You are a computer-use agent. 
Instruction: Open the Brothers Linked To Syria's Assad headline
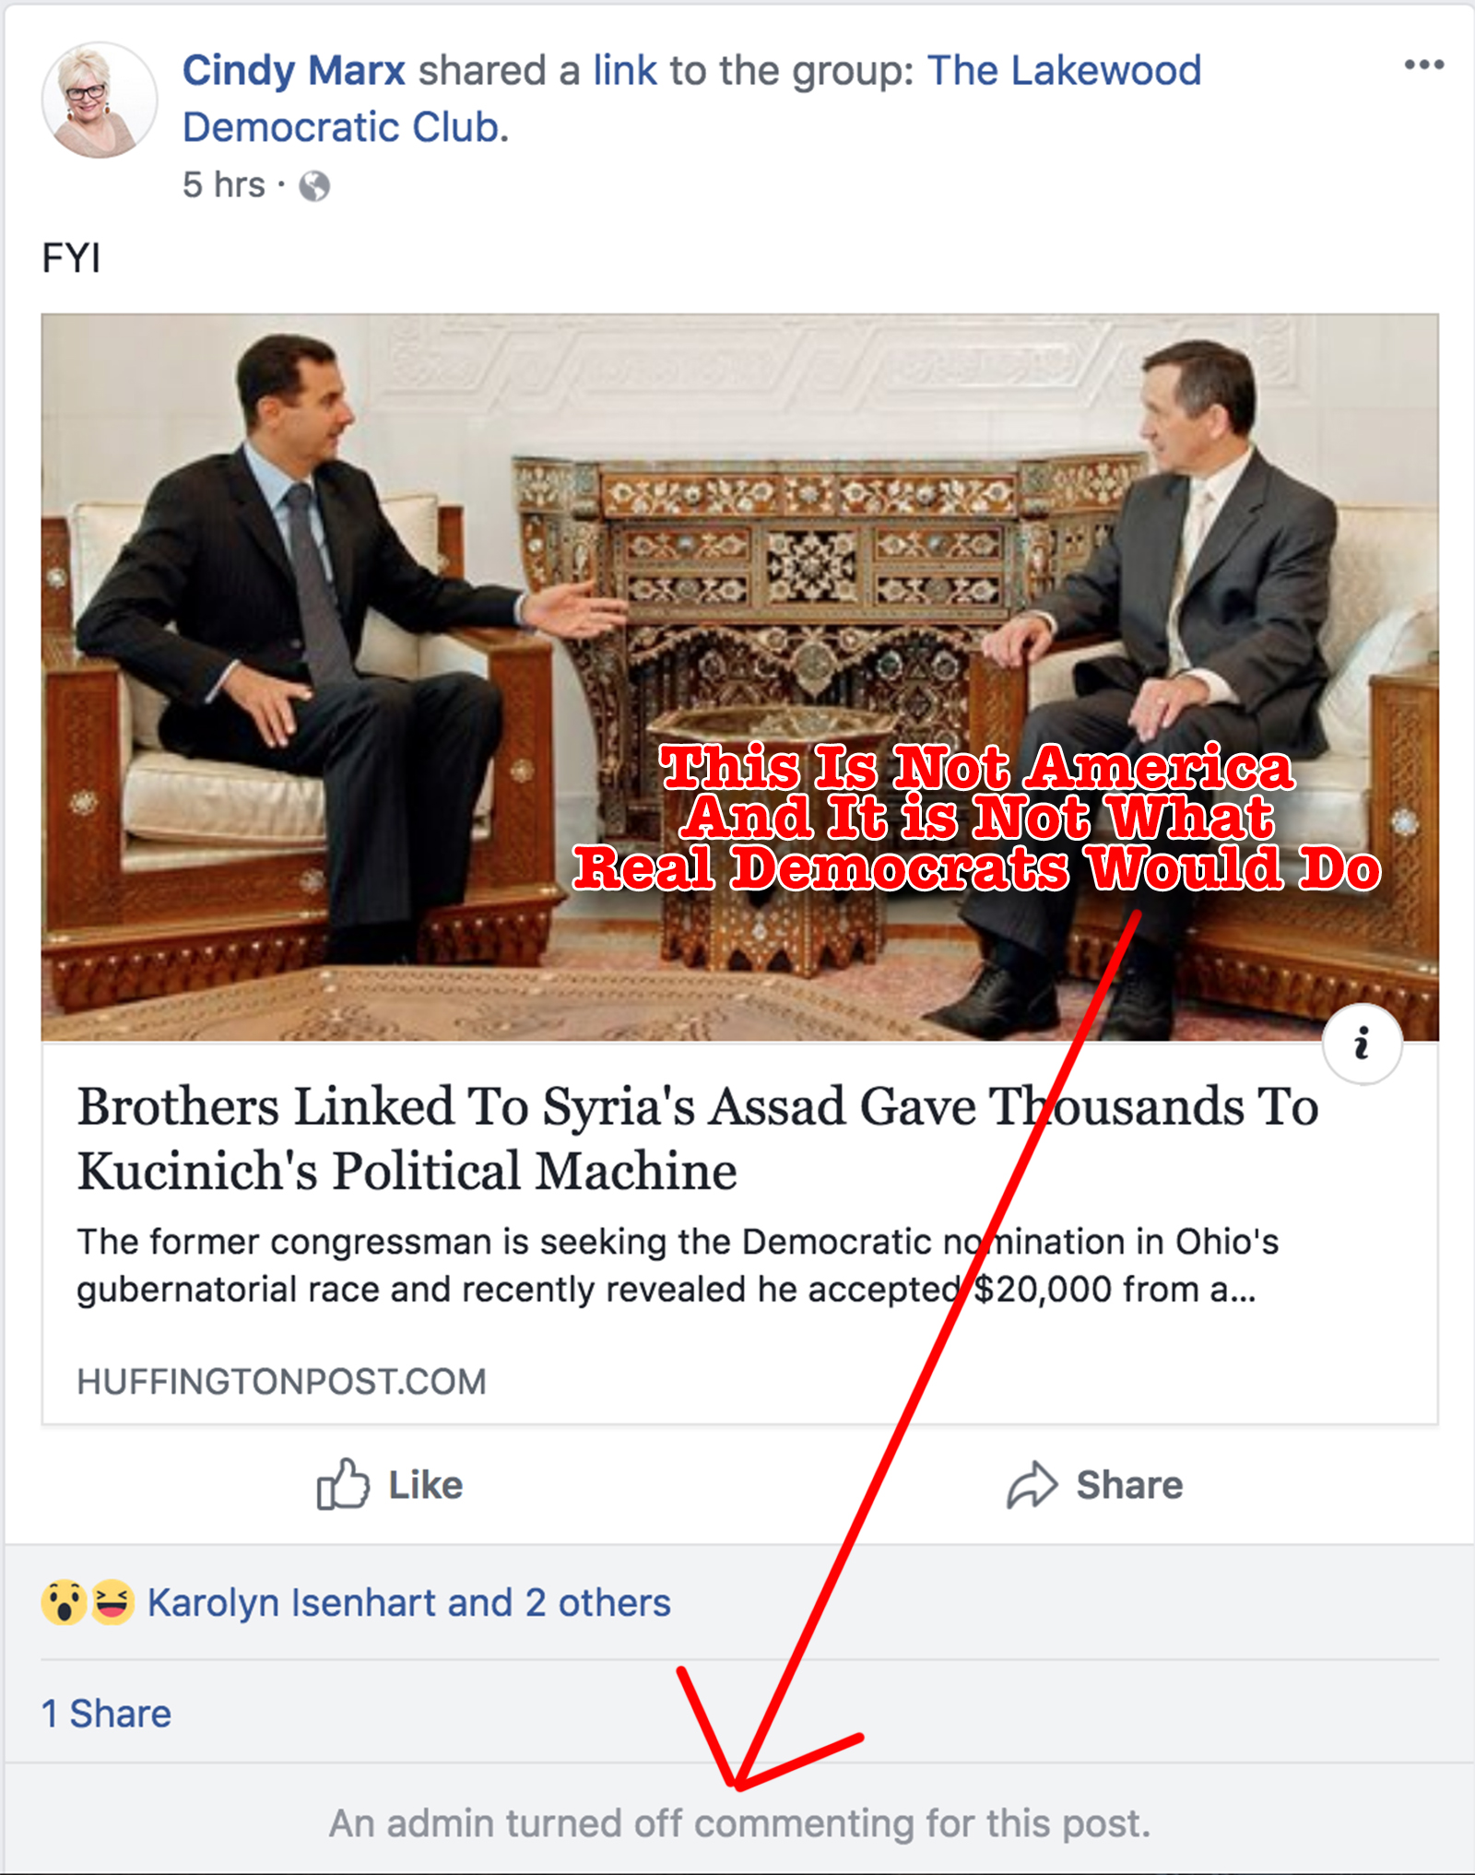coord(698,1138)
